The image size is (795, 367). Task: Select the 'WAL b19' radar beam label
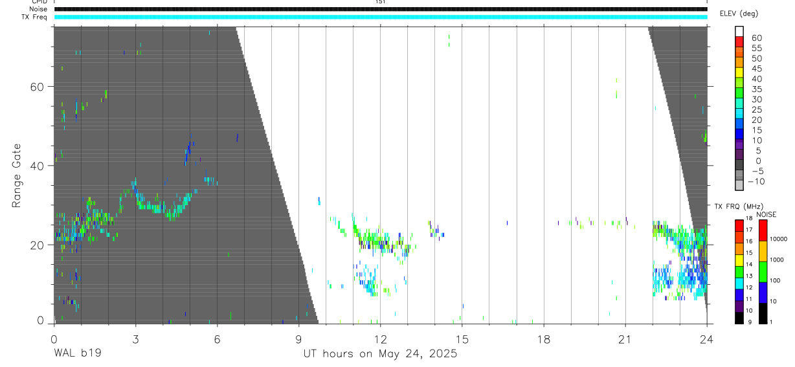[77, 353]
